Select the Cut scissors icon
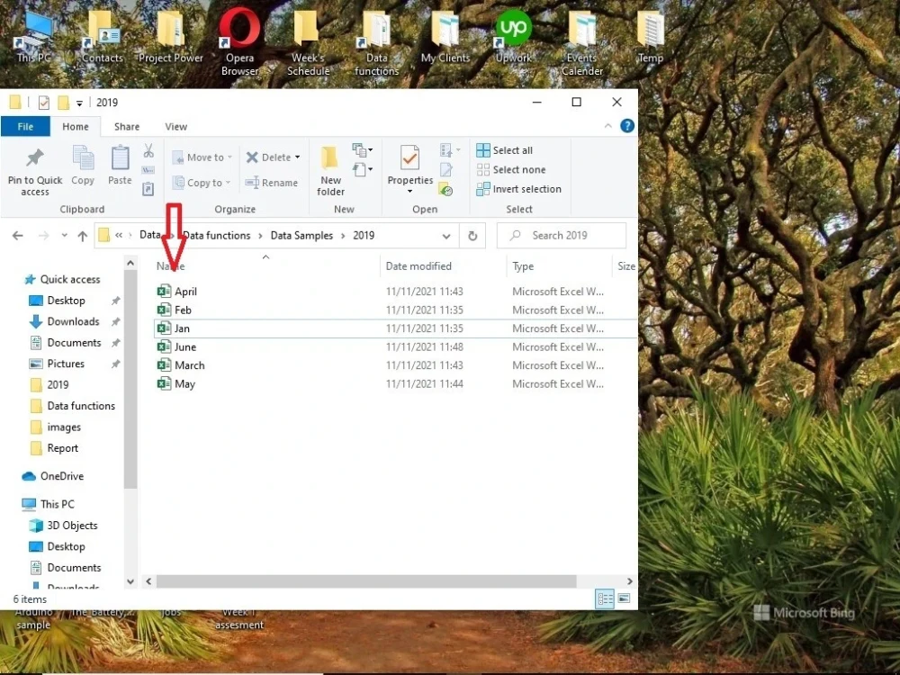Viewport: 900px width, 675px height. 148,153
